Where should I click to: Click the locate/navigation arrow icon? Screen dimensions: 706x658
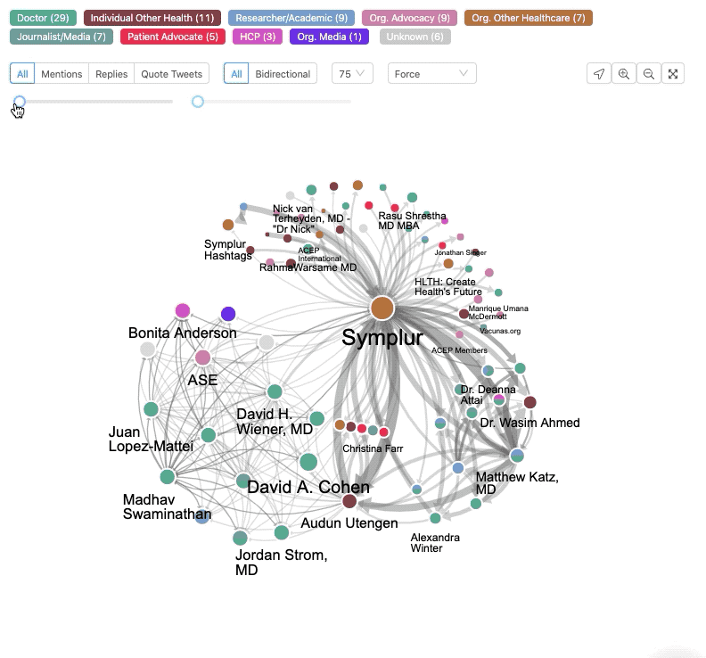(x=599, y=73)
